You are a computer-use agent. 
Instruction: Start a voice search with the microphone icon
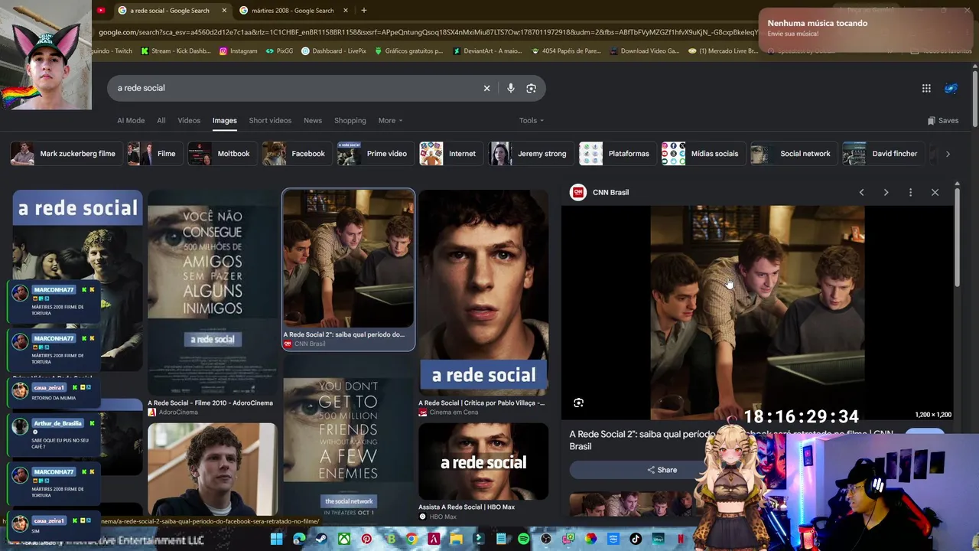click(511, 88)
